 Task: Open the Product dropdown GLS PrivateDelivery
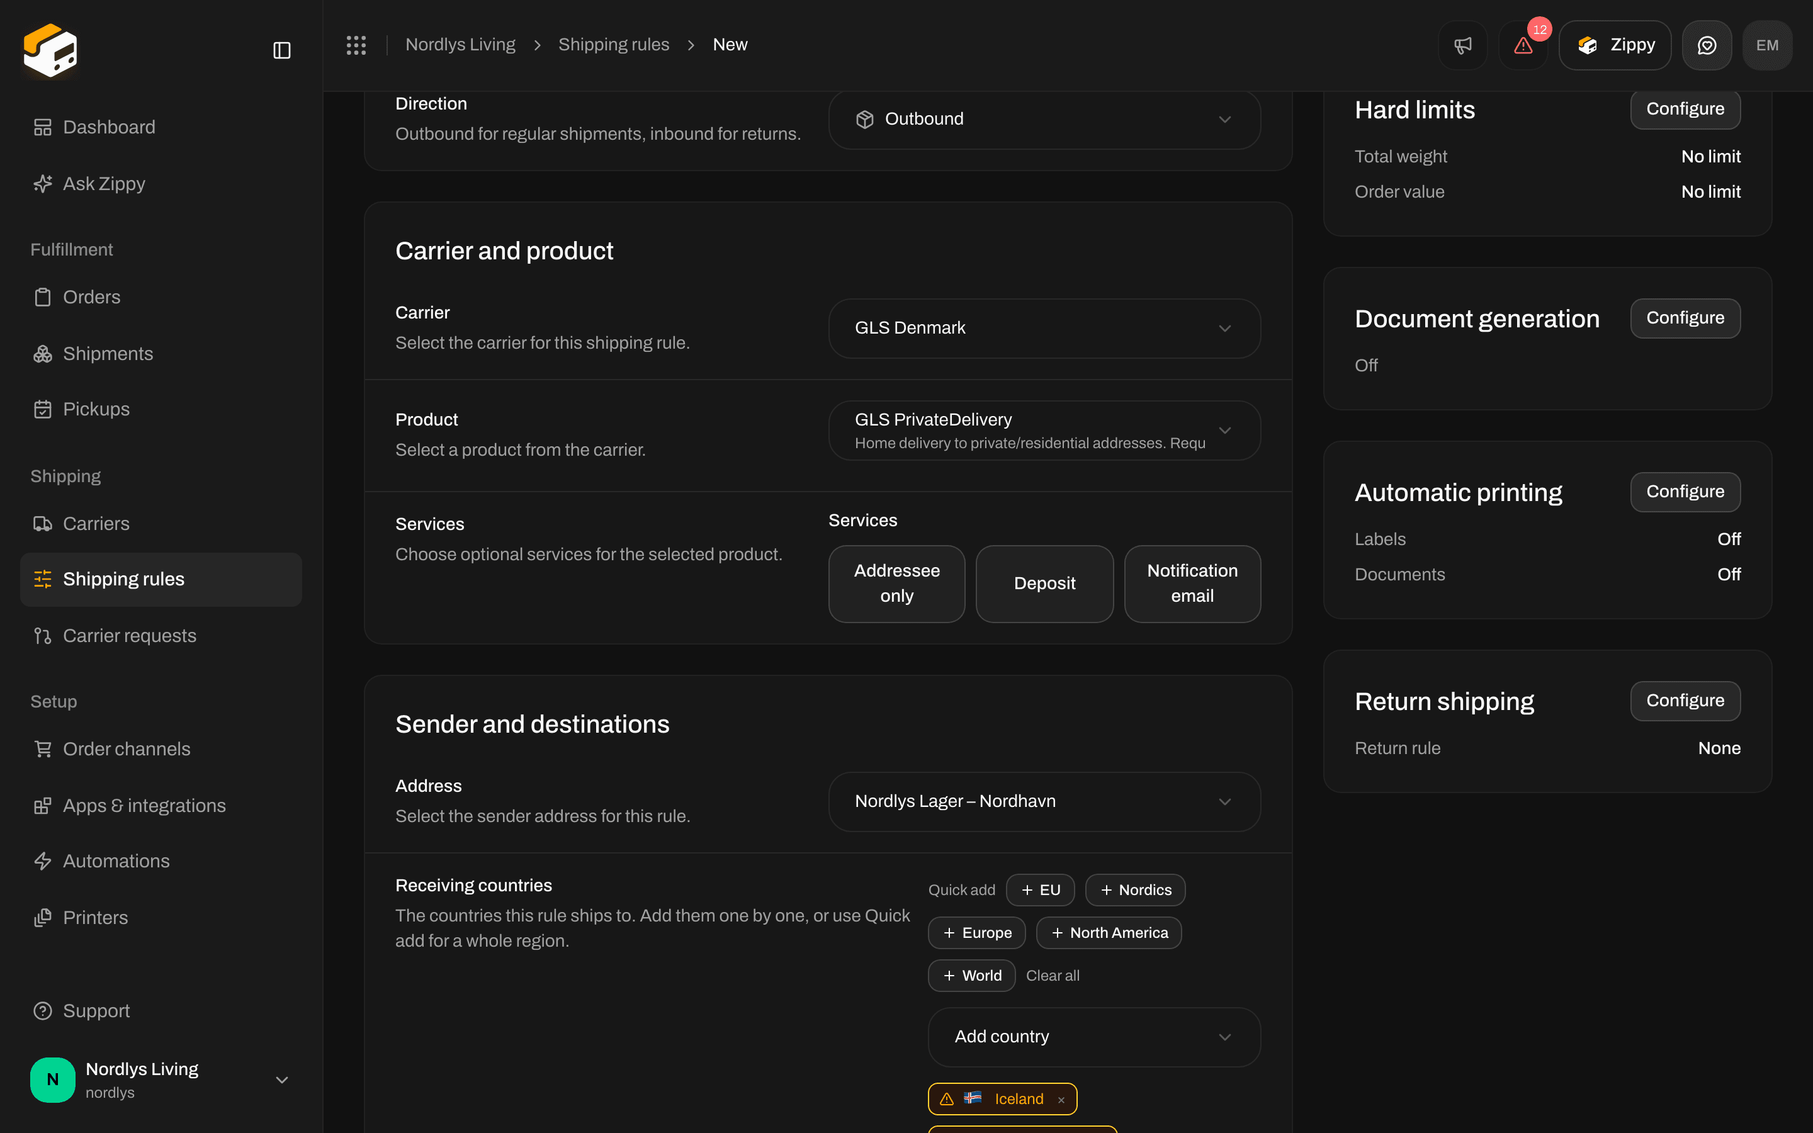[1044, 431]
